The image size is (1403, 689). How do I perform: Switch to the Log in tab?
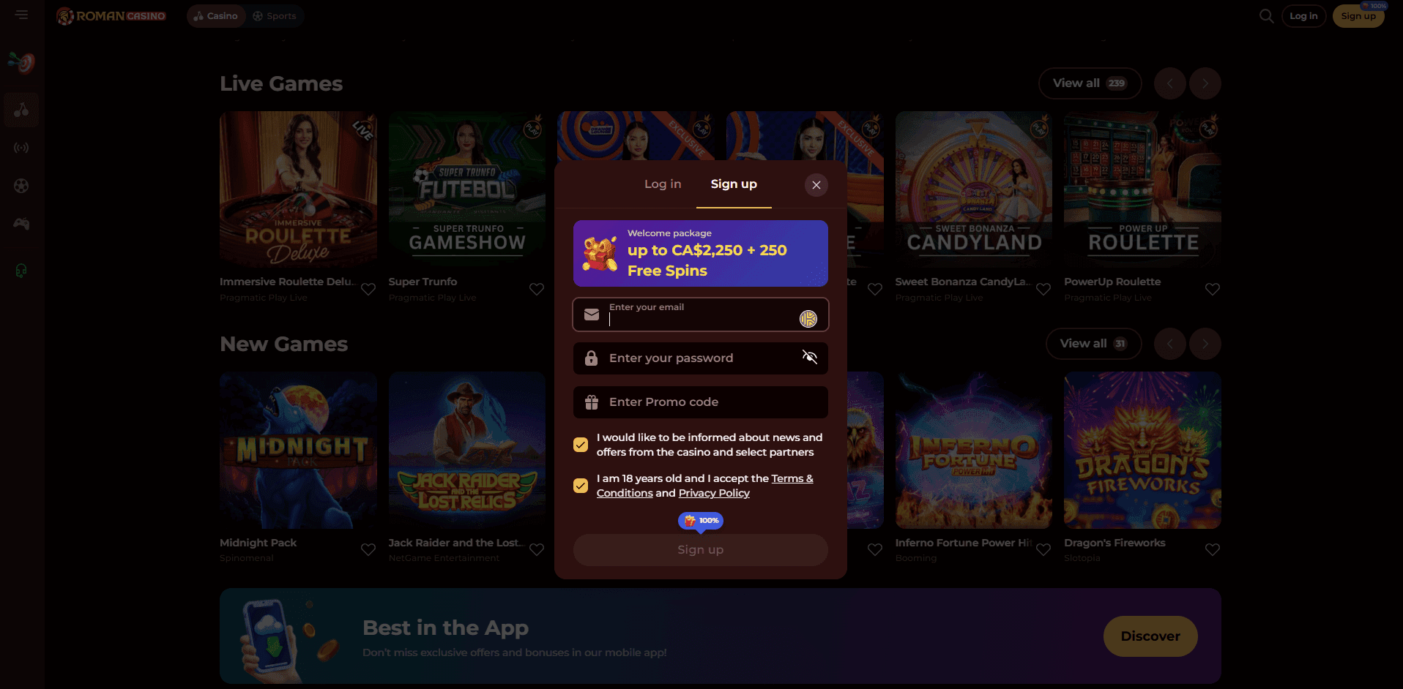(x=663, y=184)
